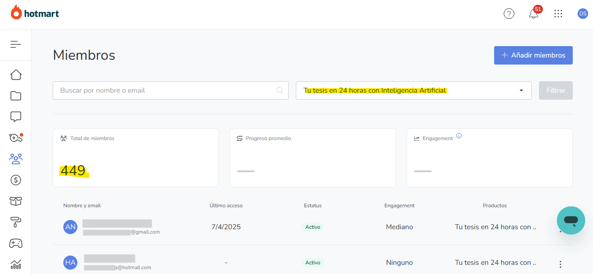Click the Miembros page heading
This screenshot has width=593, height=274.
point(84,55)
